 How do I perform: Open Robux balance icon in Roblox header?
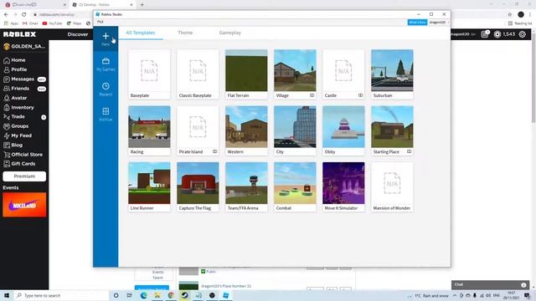click(x=497, y=34)
